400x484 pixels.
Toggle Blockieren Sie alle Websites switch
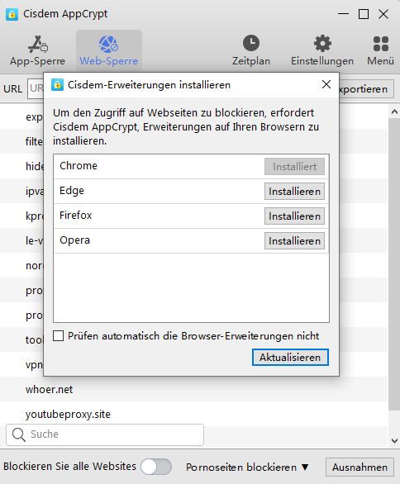tap(156, 467)
